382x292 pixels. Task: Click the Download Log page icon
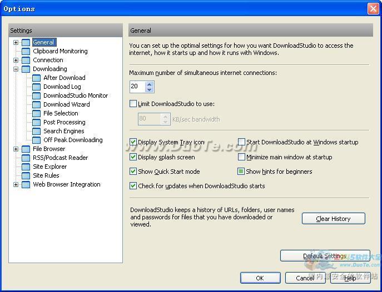[37, 87]
